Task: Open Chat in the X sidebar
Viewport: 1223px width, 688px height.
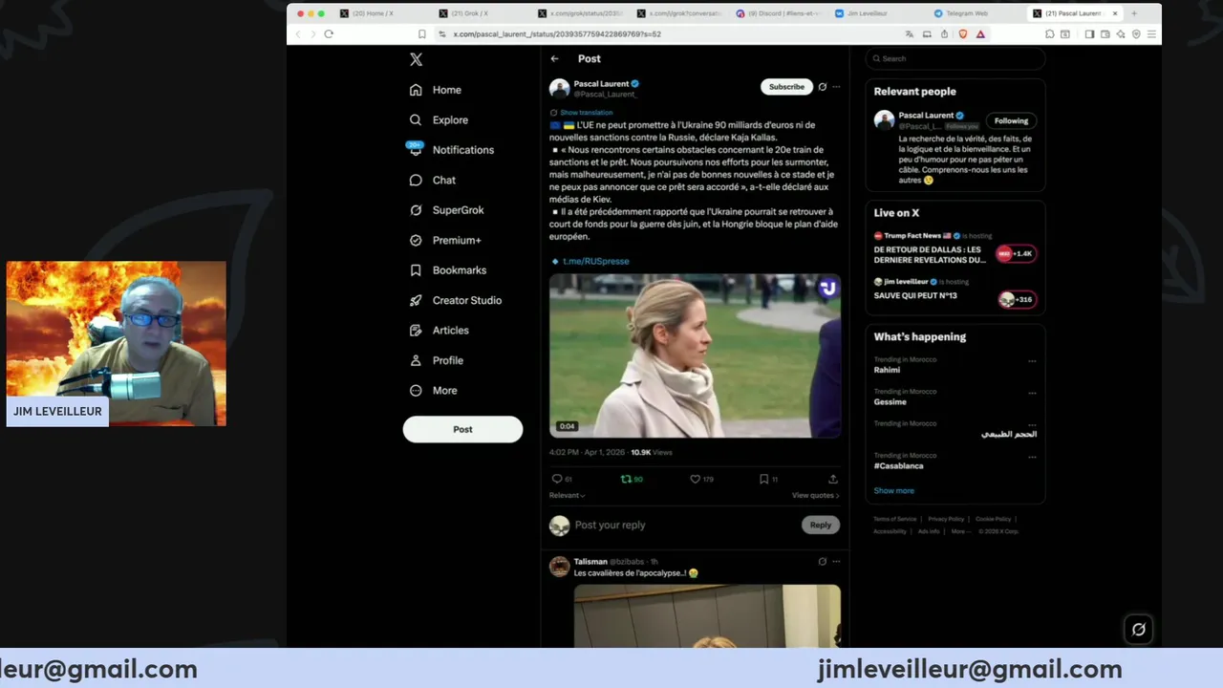Action: click(432, 180)
